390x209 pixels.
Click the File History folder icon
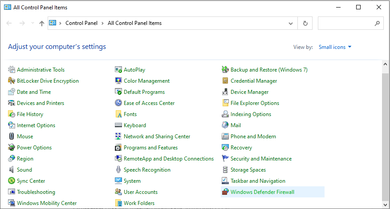click(12, 114)
